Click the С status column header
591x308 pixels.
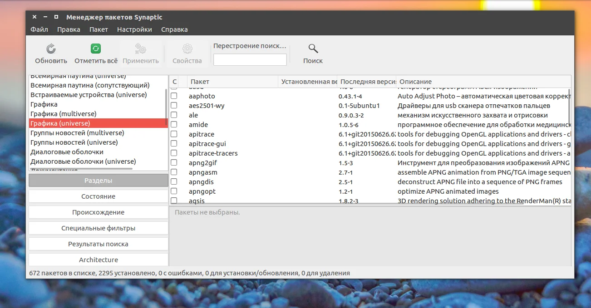click(174, 82)
